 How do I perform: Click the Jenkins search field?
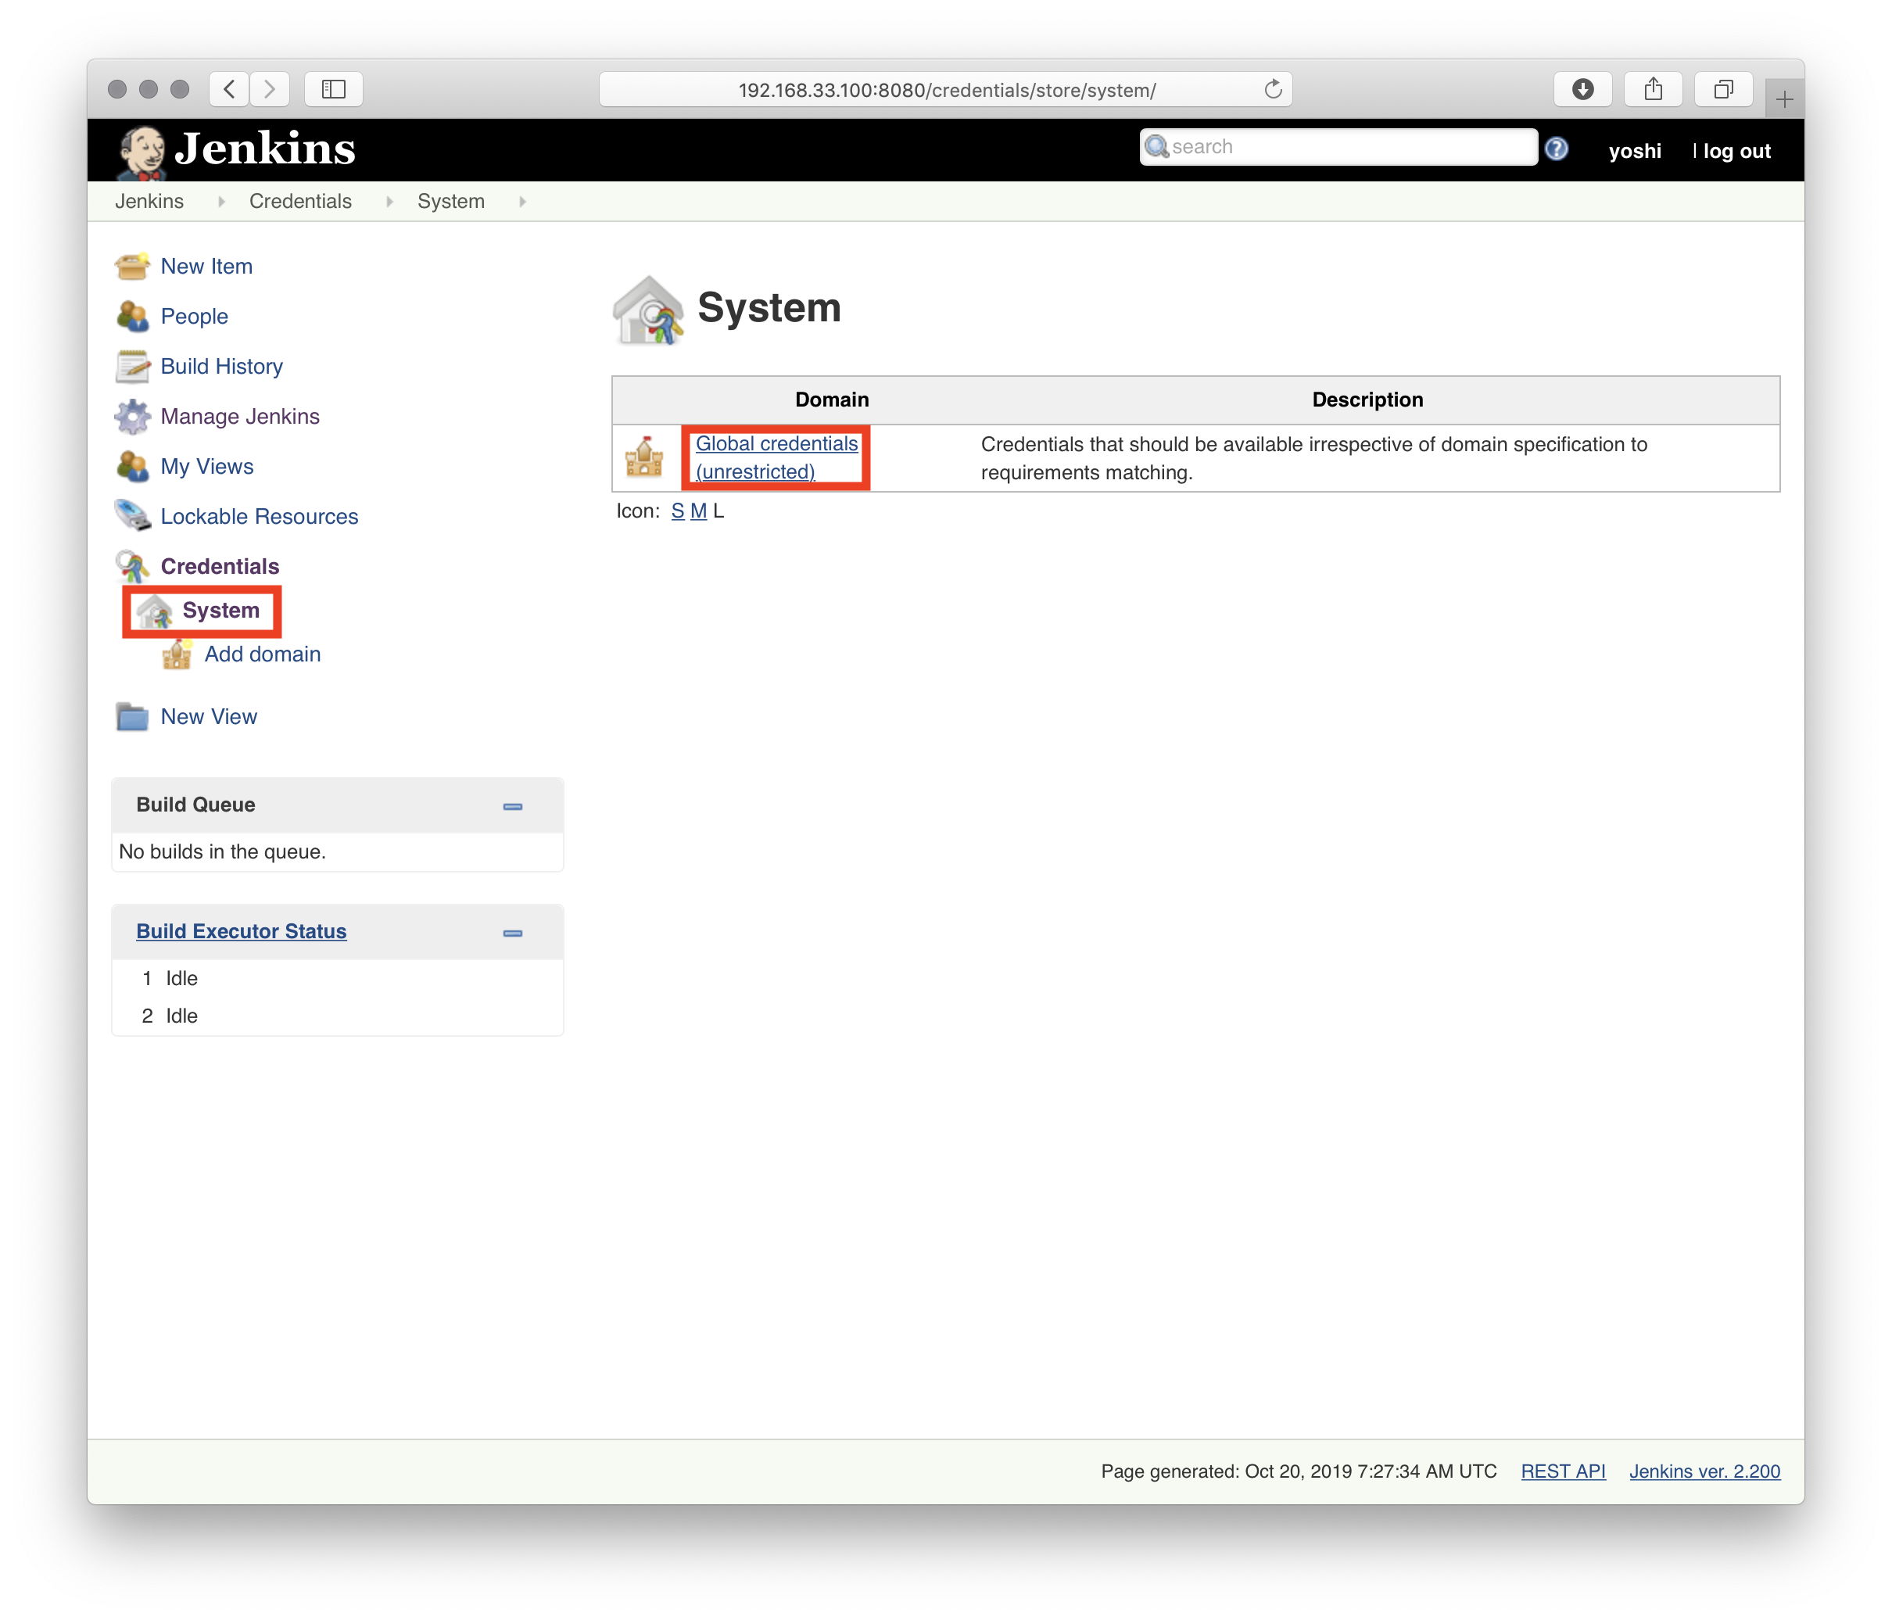[x=1338, y=147]
